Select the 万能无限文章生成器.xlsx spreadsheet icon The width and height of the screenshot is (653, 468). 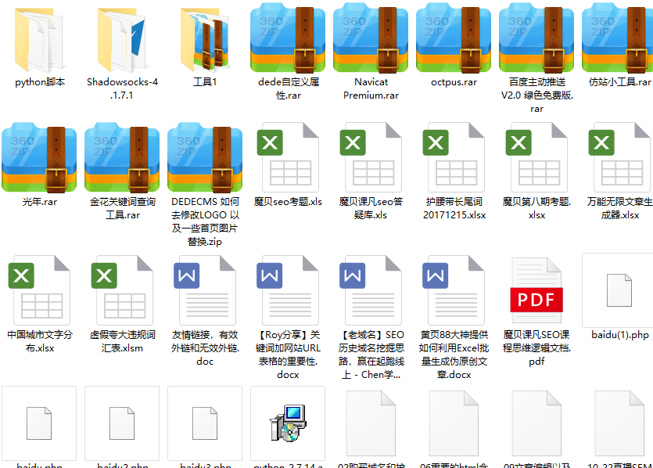(x=619, y=157)
